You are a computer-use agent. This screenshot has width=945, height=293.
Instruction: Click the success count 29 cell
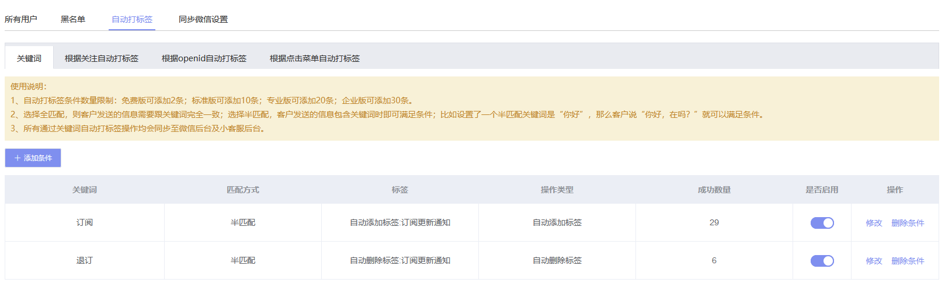pos(714,222)
